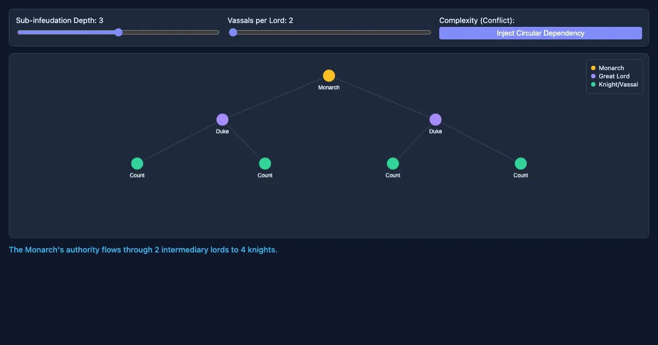658x345 pixels.
Task: Click the yellow Monarch node in the tree
Action: tap(329, 76)
